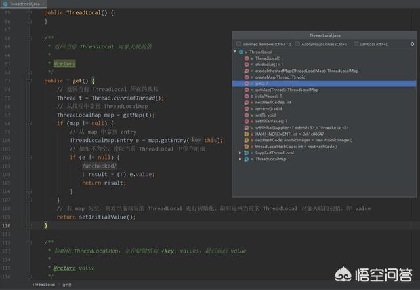Expand the ThreadLocalMap tree node
This screenshot has width=420, height=290.
pyautogui.click(x=241, y=159)
